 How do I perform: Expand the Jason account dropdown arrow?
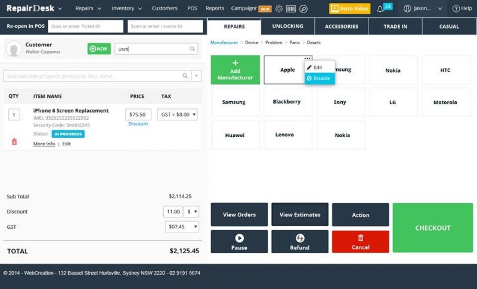tap(440, 9)
